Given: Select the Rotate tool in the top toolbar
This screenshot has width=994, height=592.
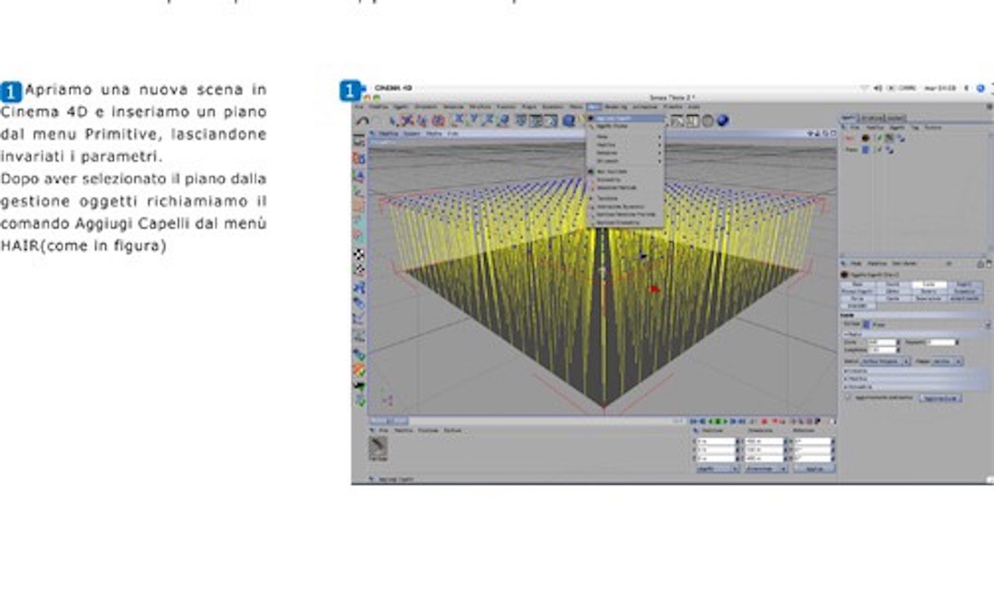Looking at the screenshot, I should coord(438,120).
